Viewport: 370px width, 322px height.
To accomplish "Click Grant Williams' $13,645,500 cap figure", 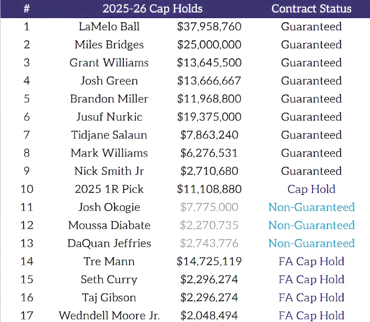I will [209, 62].
